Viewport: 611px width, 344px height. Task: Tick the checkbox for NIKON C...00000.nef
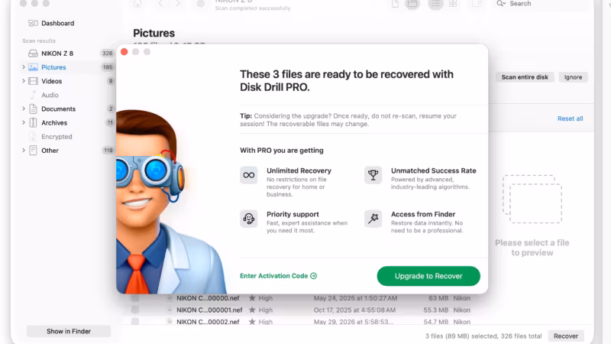click(x=135, y=298)
